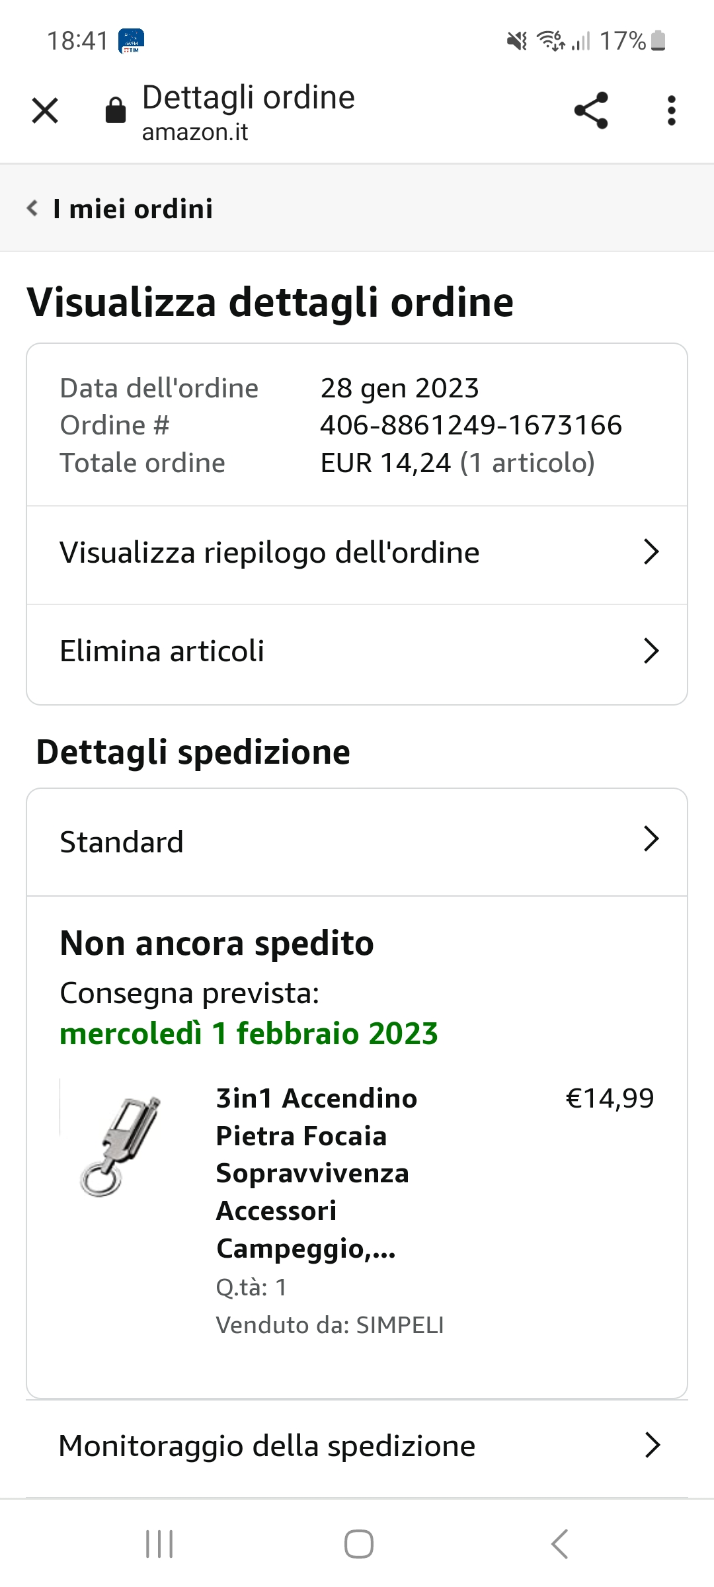Tap the padlock security icon
Screen dimensions: 714x1587
[x=116, y=110]
